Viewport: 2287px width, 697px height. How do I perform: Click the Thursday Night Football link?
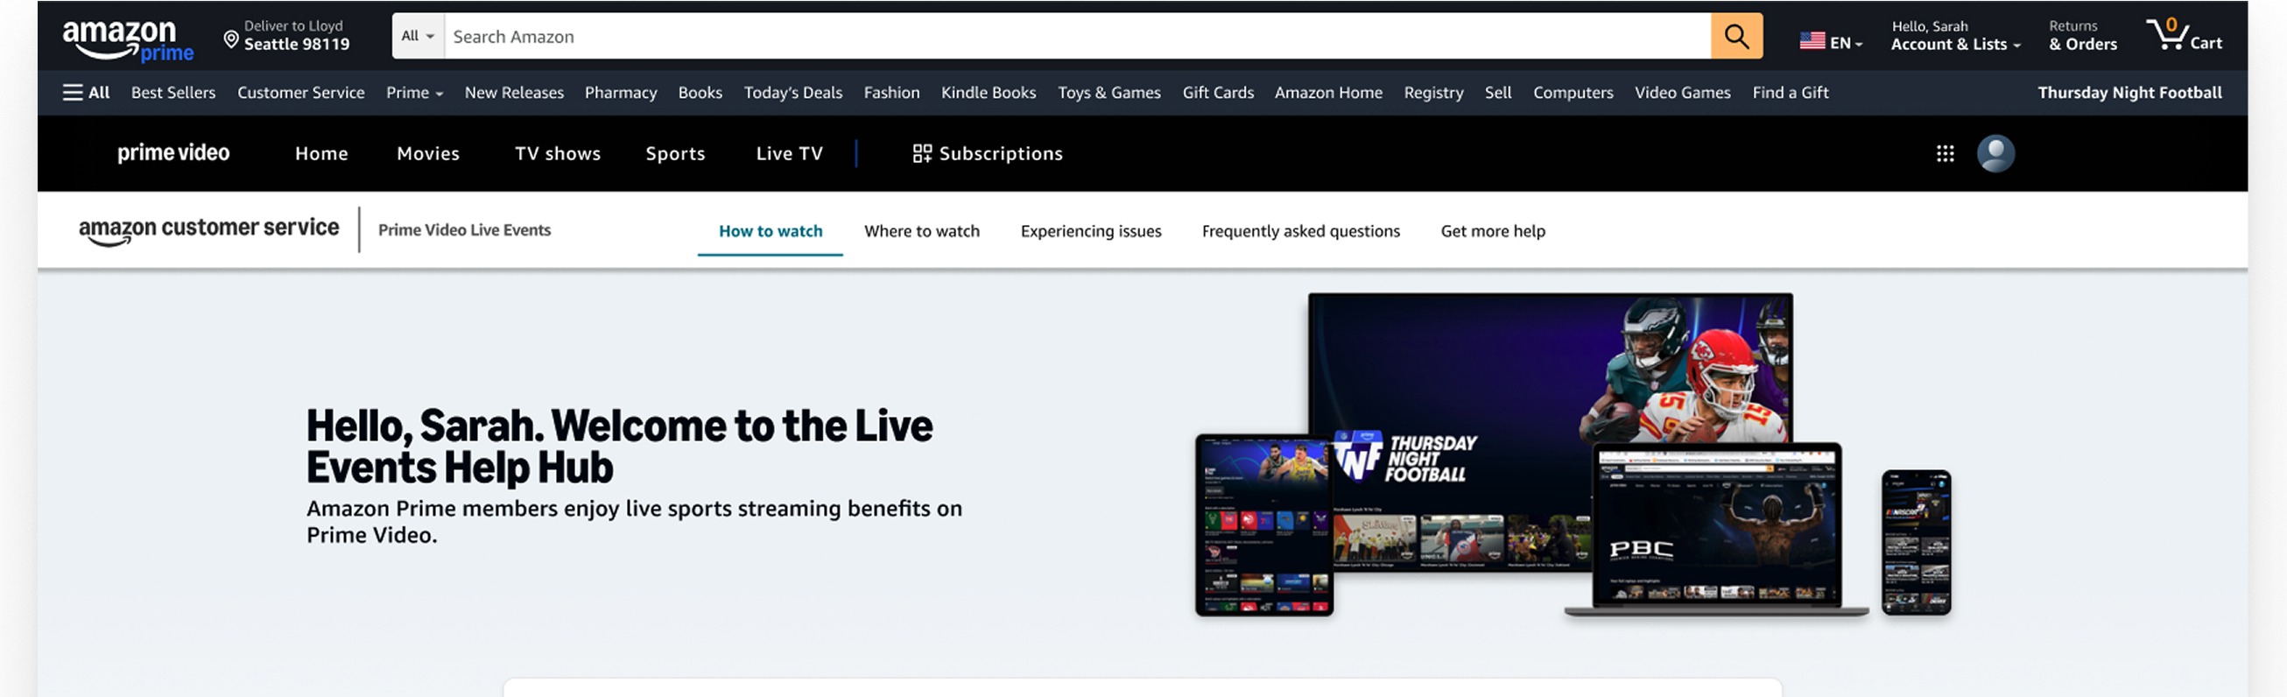tap(2128, 92)
